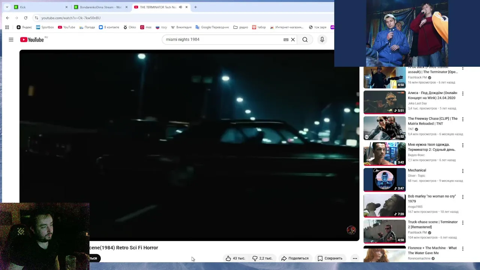
Task: Open the Okko bookmark
Action: tap(129, 27)
